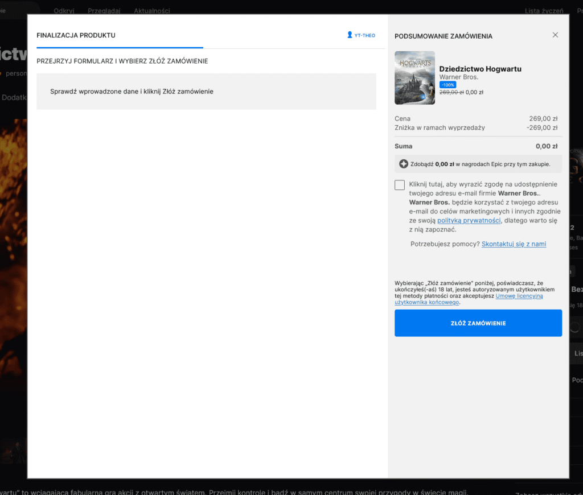The width and height of the screenshot is (583, 495).
Task: Open the 'polityką prywatności' link
Action: point(469,221)
